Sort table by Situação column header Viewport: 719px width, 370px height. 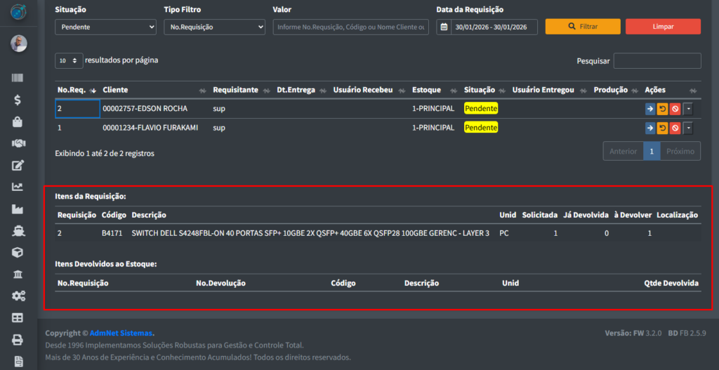point(480,90)
